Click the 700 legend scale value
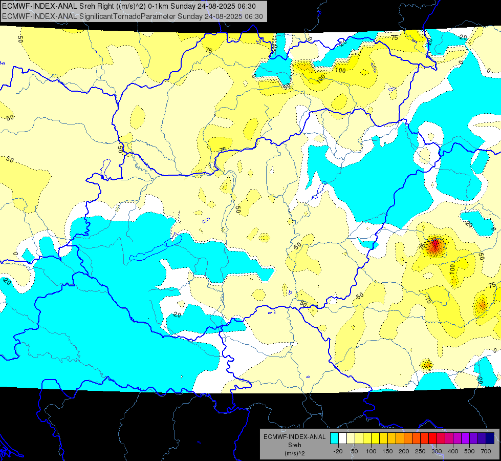The height and width of the screenshot is (461, 501). (x=486, y=451)
